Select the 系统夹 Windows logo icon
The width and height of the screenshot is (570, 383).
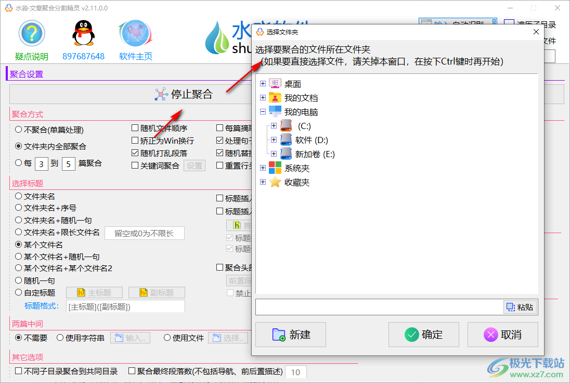point(275,168)
